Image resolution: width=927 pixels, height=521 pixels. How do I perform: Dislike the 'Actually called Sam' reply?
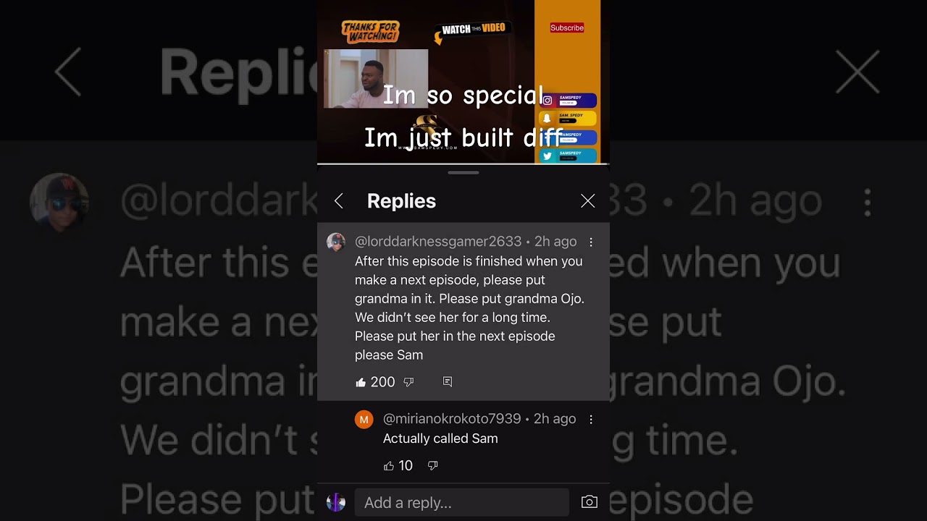[x=432, y=466]
